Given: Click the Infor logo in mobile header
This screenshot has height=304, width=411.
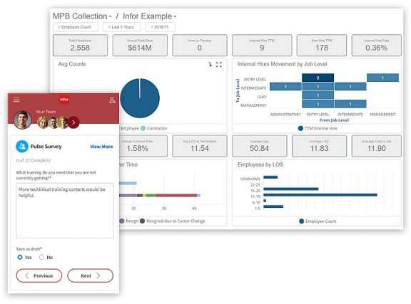Looking at the screenshot, I should point(64,100).
